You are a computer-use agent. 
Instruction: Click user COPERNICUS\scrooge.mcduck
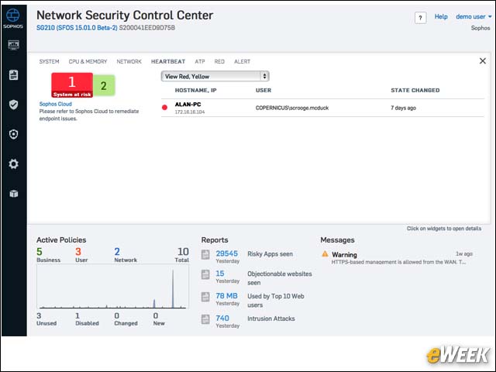pos(292,108)
